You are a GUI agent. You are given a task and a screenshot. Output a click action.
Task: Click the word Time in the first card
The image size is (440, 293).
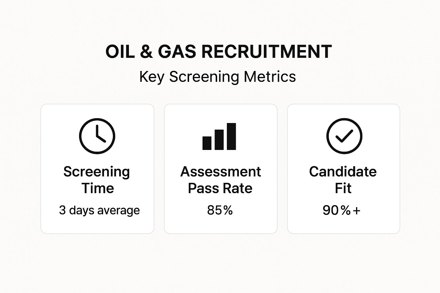(x=98, y=188)
